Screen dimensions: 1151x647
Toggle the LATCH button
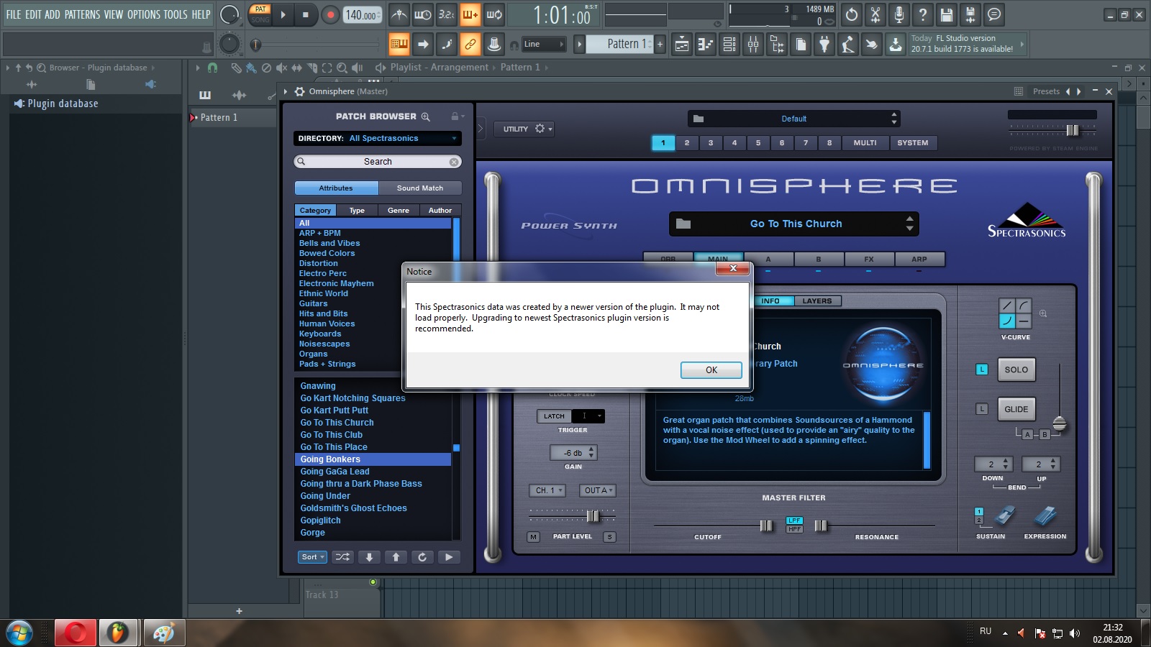tap(554, 416)
